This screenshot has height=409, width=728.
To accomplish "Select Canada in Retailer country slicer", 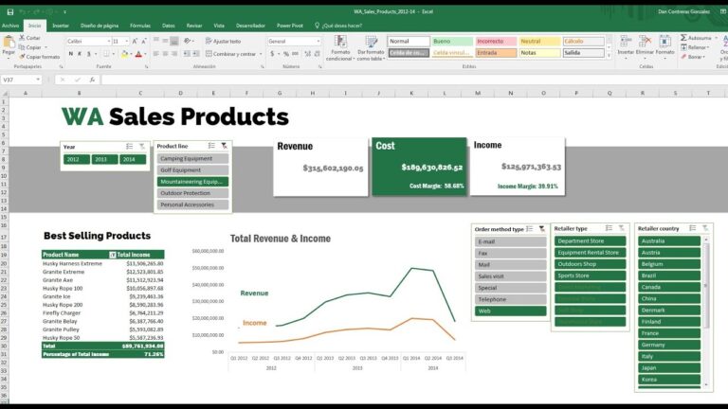I will click(x=669, y=287).
